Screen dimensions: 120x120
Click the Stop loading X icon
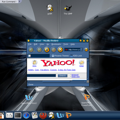54,50
